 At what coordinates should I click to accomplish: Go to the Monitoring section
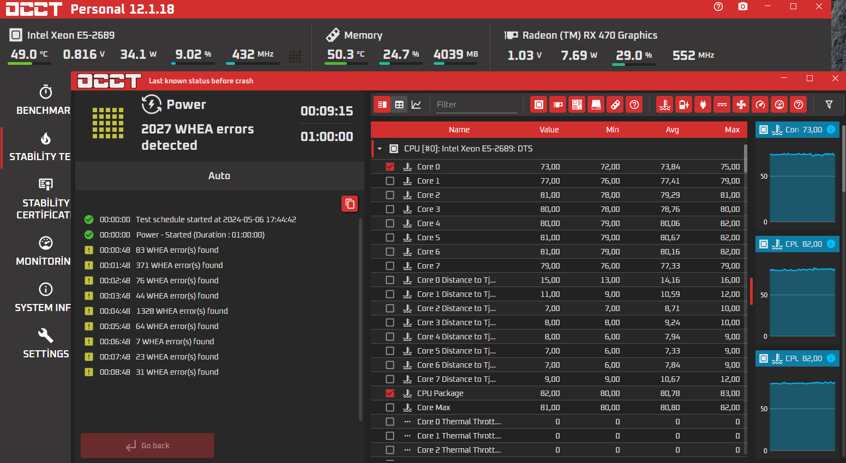tap(44, 251)
